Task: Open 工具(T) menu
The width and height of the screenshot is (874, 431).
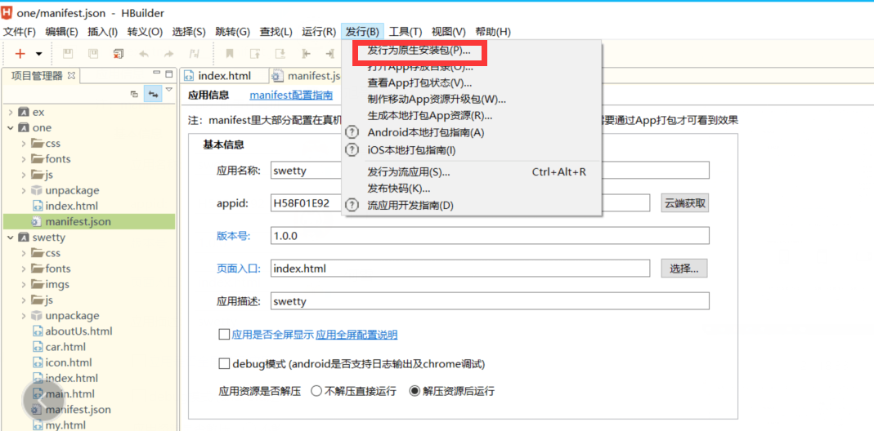Action: tap(406, 32)
